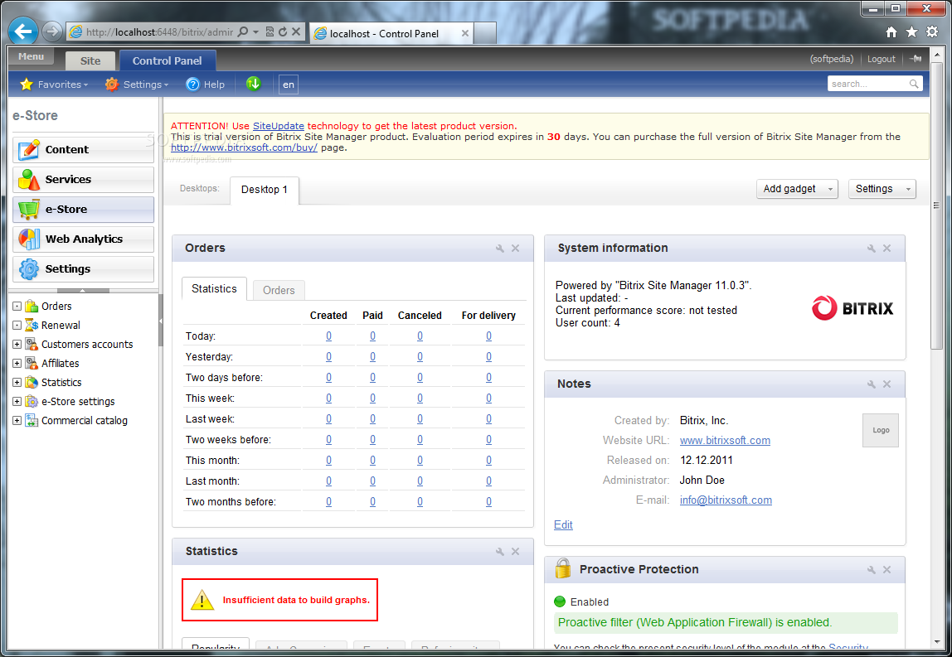Close the Notes gadget
This screenshot has height=657, width=952.
click(x=887, y=384)
